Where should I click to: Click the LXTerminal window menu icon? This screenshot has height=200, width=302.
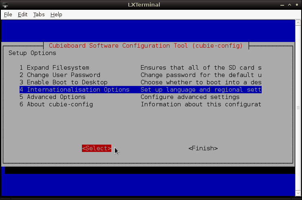(x=5, y=4)
